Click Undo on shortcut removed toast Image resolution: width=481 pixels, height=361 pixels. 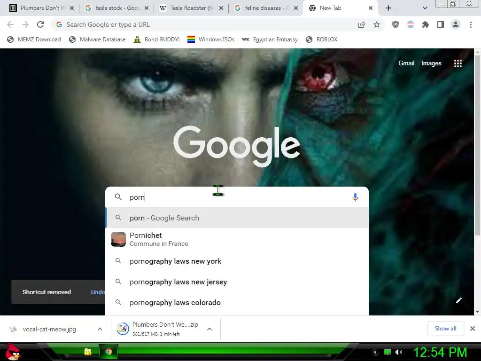tap(98, 292)
